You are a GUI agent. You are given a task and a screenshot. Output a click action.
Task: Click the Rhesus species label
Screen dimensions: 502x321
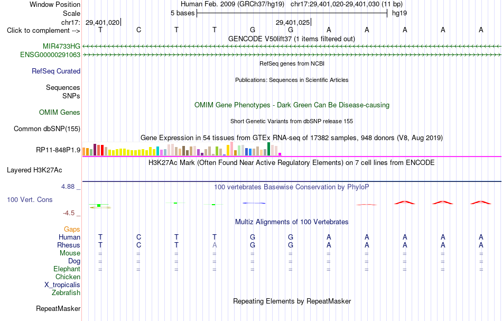pyautogui.click(x=69, y=245)
